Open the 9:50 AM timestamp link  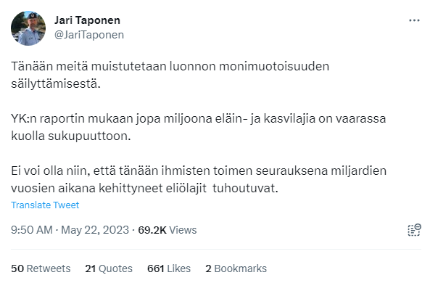pos(32,230)
